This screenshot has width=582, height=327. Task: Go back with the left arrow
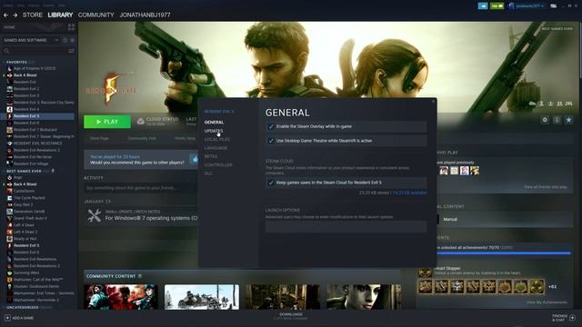(5, 15)
